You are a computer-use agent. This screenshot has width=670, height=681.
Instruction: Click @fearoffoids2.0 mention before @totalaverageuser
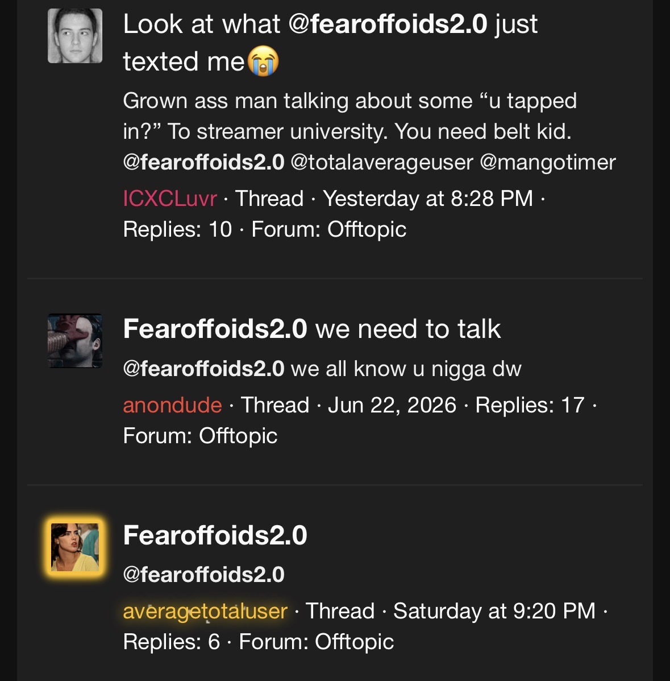pos(203,163)
